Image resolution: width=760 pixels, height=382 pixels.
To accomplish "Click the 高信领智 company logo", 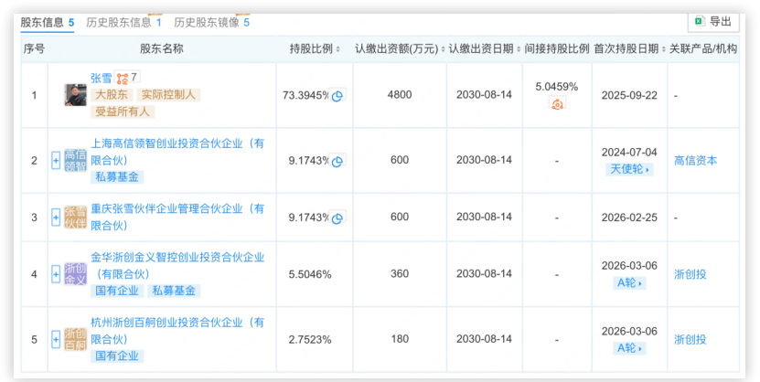I will (x=75, y=161).
